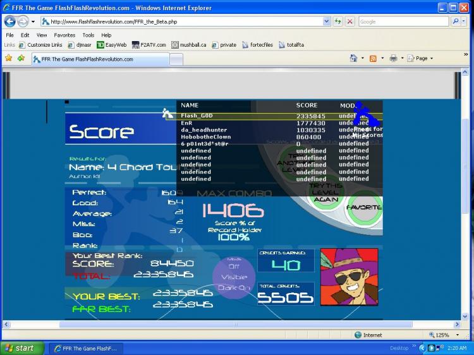
Task: Select the 'Visible' mod option
Action: click(x=234, y=277)
